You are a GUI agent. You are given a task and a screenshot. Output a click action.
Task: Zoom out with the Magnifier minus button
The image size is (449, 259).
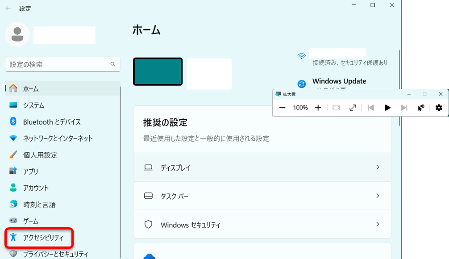tap(282, 108)
